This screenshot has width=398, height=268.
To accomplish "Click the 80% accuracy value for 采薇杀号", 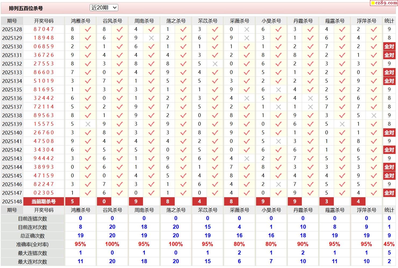I will [x=239, y=244].
